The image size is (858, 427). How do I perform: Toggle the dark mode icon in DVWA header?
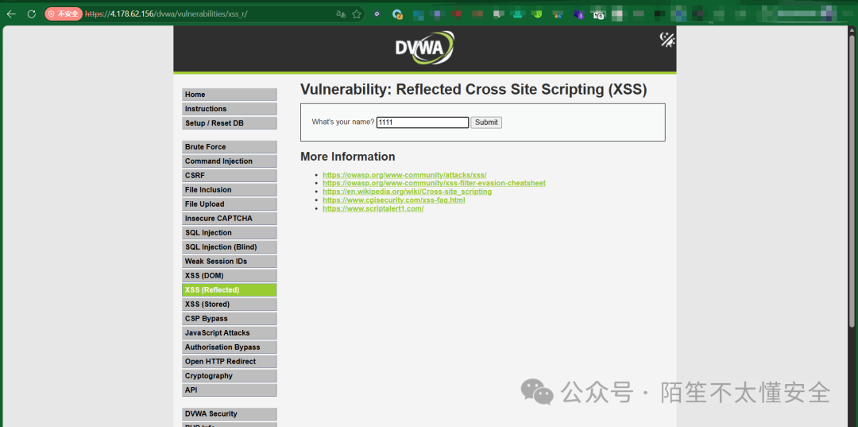click(667, 40)
